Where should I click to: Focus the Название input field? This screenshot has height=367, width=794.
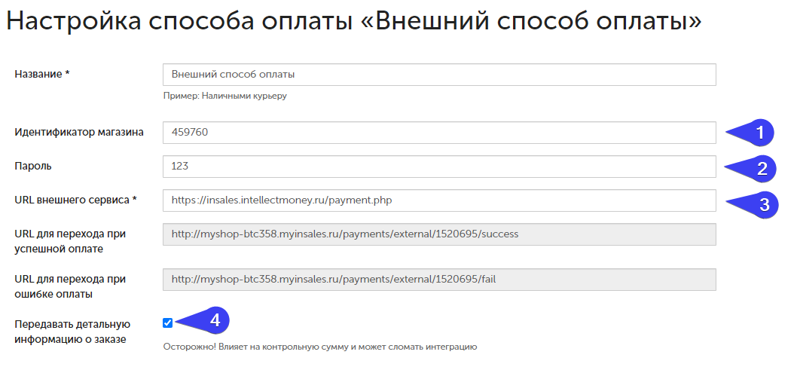[x=438, y=75]
